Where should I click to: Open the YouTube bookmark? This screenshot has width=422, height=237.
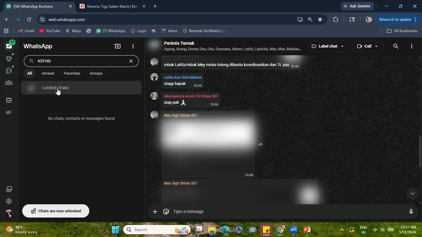(x=50, y=31)
